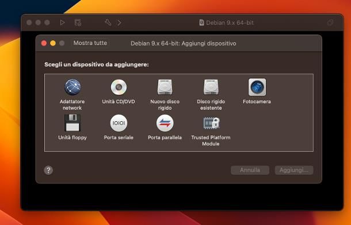Click Mostra tutte to show all settings

(90, 43)
